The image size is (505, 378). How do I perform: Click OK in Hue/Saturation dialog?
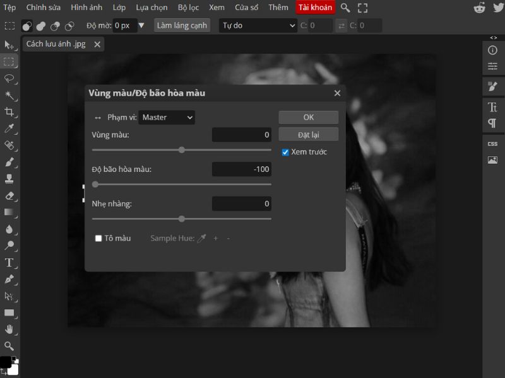(x=308, y=117)
